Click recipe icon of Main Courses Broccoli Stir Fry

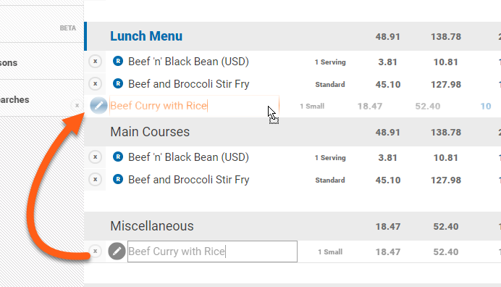(118, 179)
